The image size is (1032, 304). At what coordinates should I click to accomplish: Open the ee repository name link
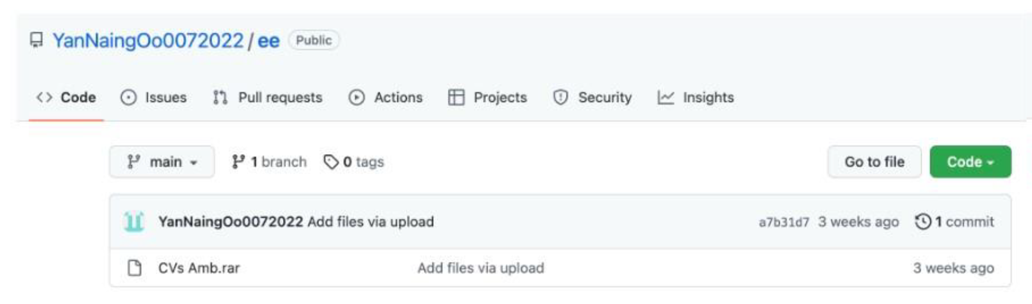[x=268, y=40]
